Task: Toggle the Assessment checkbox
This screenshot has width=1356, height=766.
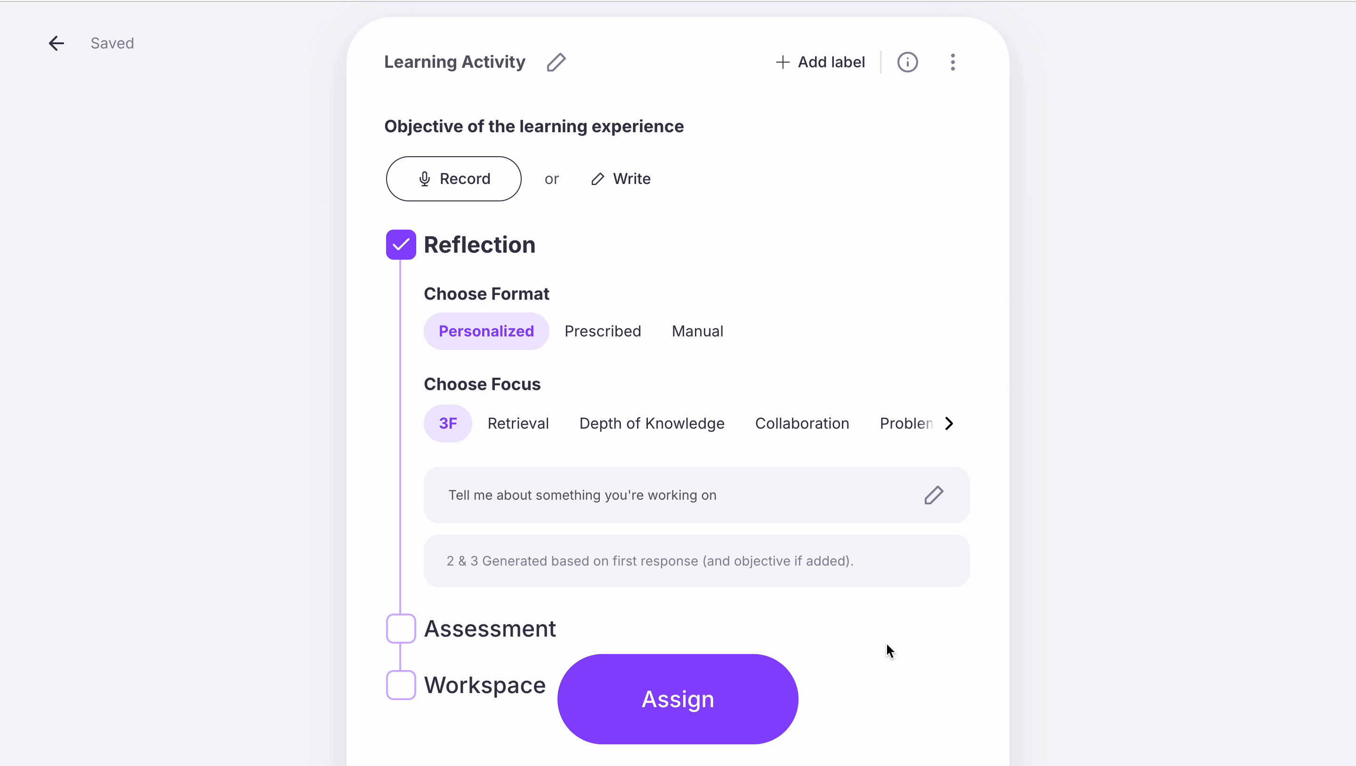Action: [x=401, y=628]
